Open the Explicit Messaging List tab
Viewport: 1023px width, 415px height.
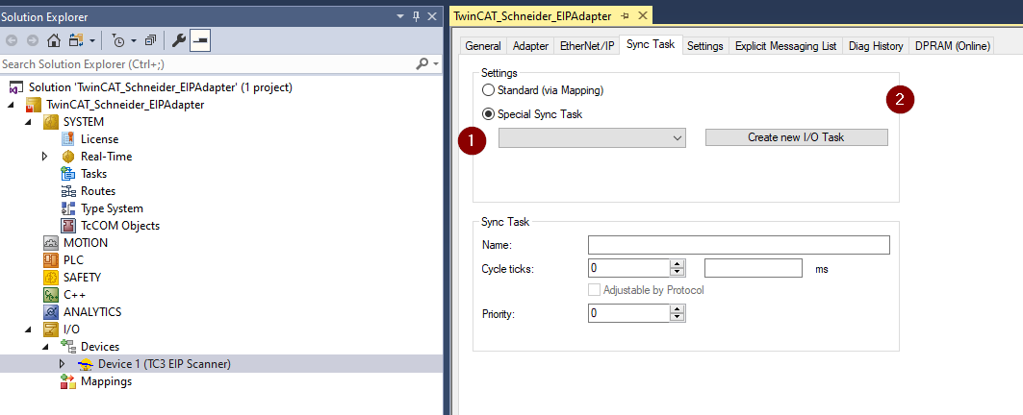point(785,45)
